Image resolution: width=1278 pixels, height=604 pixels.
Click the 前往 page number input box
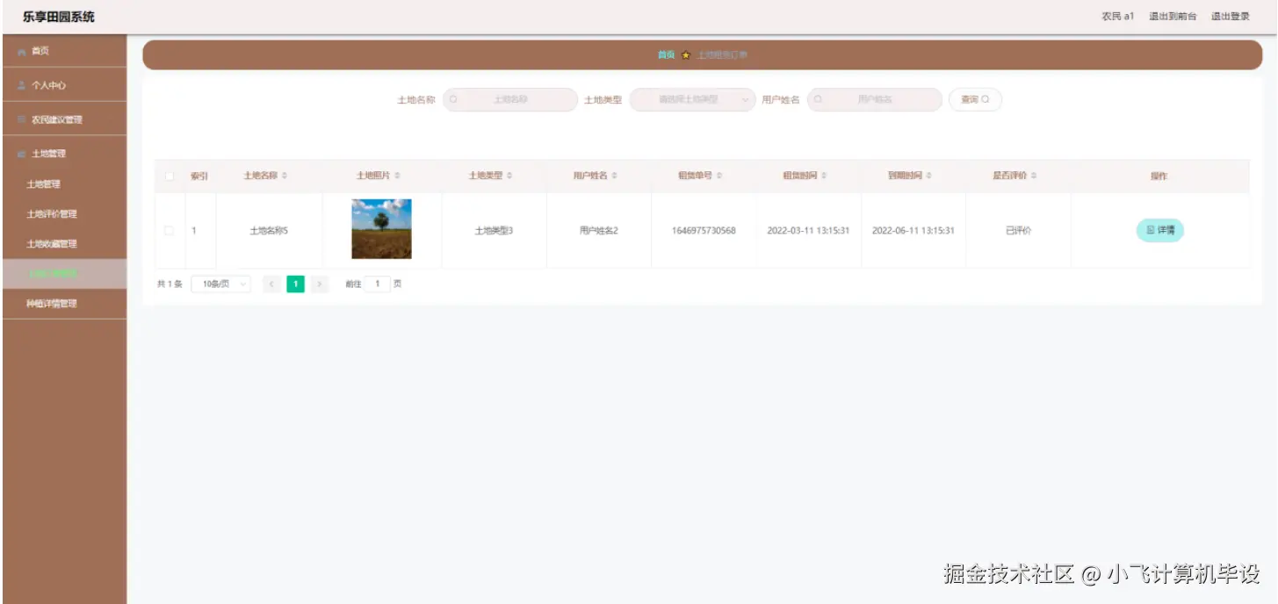click(378, 284)
